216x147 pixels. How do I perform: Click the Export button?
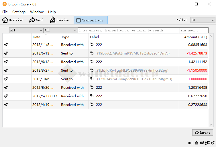(202, 132)
